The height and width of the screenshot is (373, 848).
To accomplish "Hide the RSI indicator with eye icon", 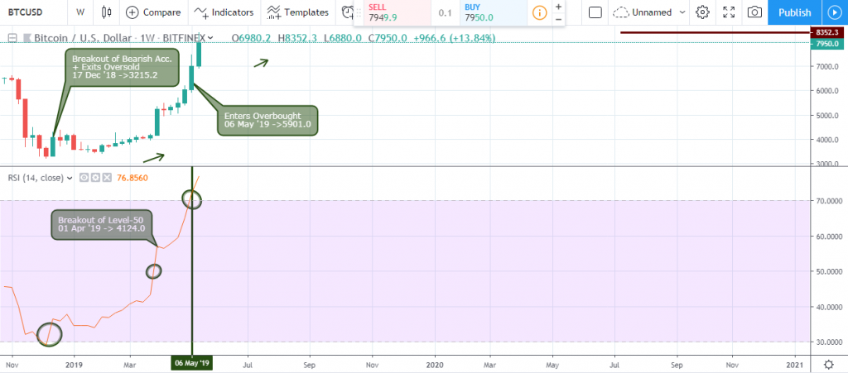I will pyautogui.click(x=84, y=177).
